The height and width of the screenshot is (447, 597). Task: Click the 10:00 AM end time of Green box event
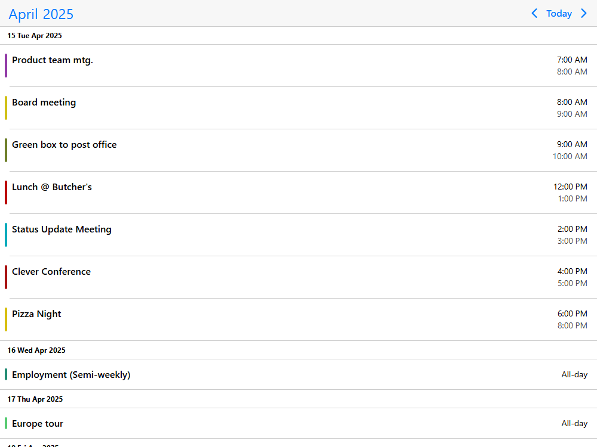pyautogui.click(x=570, y=156)
